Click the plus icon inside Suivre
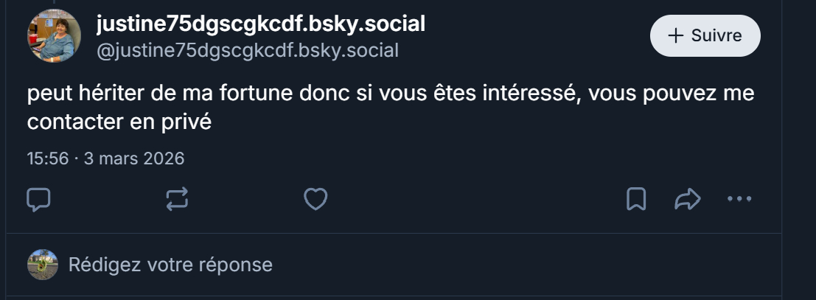This screenshot has width=816, height=300. (x=675, y=35)
